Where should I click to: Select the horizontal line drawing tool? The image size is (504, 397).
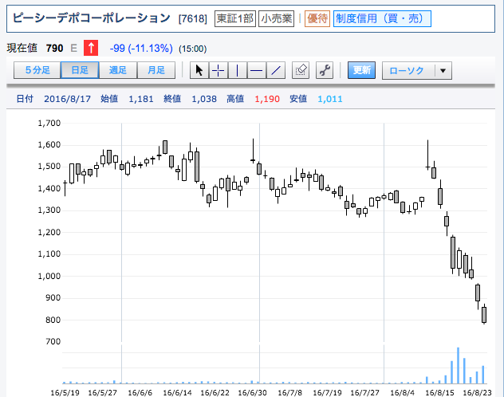256,70
